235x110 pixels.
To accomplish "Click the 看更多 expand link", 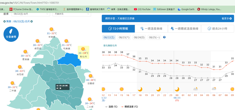I will click(227, 19).
